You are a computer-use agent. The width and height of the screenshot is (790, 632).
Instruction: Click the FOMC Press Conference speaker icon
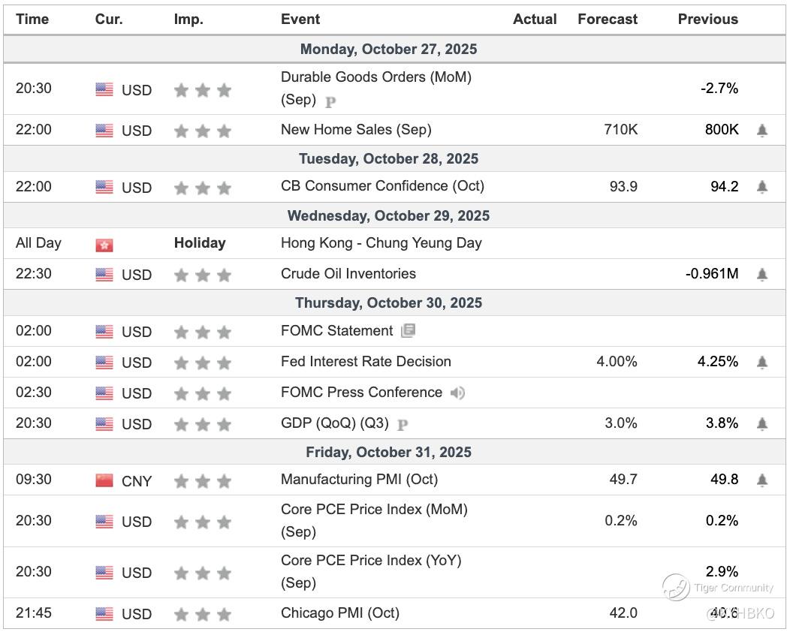(x=457, y=393)
